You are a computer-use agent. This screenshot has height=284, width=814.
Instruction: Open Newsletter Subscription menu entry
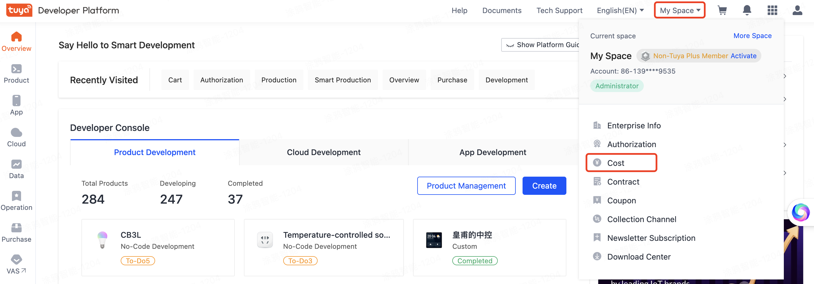[651, 238]
